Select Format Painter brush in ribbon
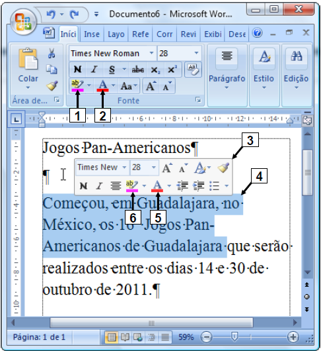Image resolution: width=321 pixels, height=351 pixels. [52, 85]
